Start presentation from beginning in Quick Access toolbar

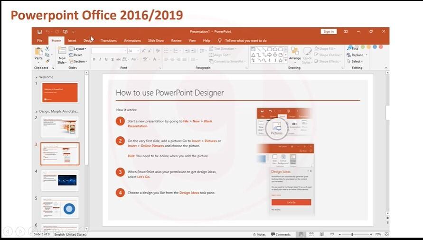tap(66, 32)
